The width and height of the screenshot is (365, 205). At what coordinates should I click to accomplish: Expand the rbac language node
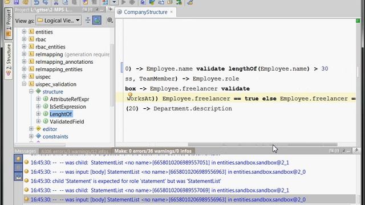click(x=24, y=39)
